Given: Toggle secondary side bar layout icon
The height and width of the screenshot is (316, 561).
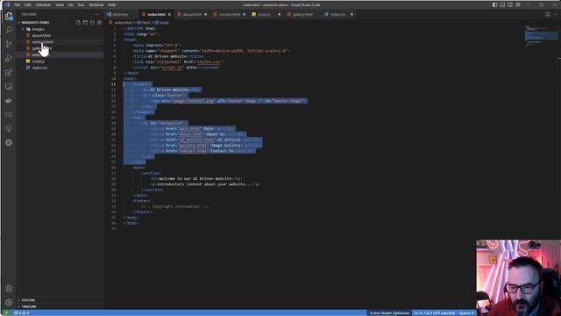Looking at the screenshot, I should point(510,4).
